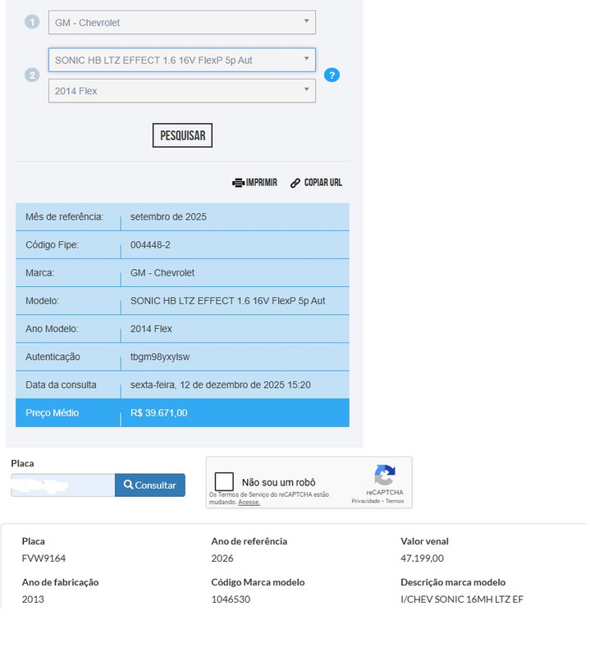This screenshot has width=590, height=656.
Task: Select the reference month 'setembro de 2025'
Action: pos(169,217)
